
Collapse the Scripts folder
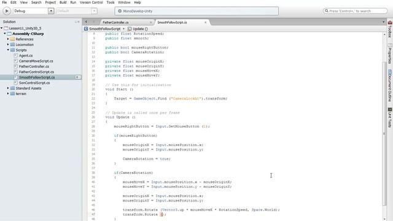click(8, 50)
